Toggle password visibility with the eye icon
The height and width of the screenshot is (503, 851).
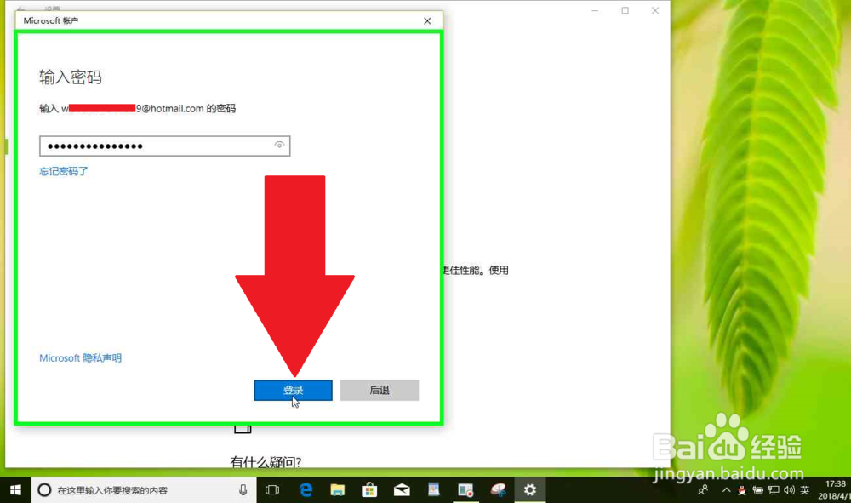pyautogui.click(x=279, y=146)
